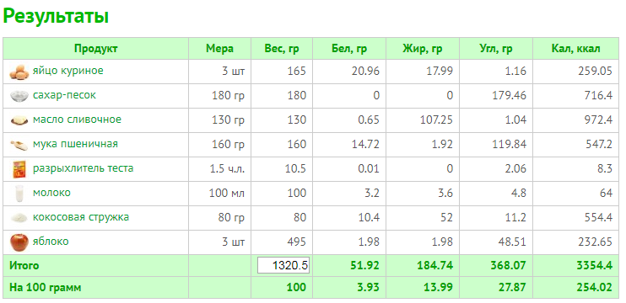Open the масло сливочное link

click(x=77, y=120)
